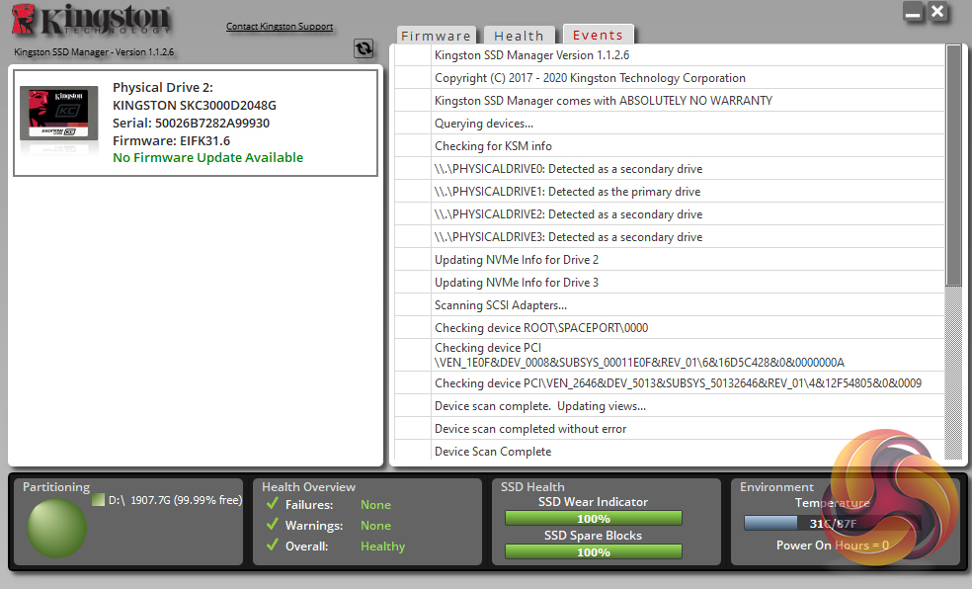The width and height of the screenshot is (972, 589).
Task: Select event row 'ABSOLUTELY NO WARRANTY'
Action: point(670,101)
